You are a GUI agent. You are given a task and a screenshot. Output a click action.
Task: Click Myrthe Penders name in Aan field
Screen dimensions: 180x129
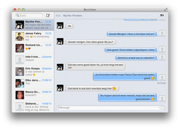click(73, 16)
